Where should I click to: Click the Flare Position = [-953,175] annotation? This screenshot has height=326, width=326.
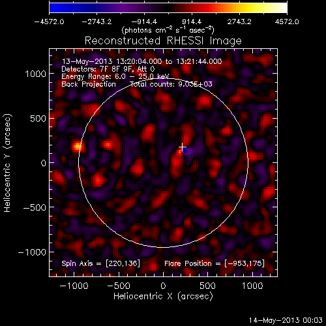point(215,263)
